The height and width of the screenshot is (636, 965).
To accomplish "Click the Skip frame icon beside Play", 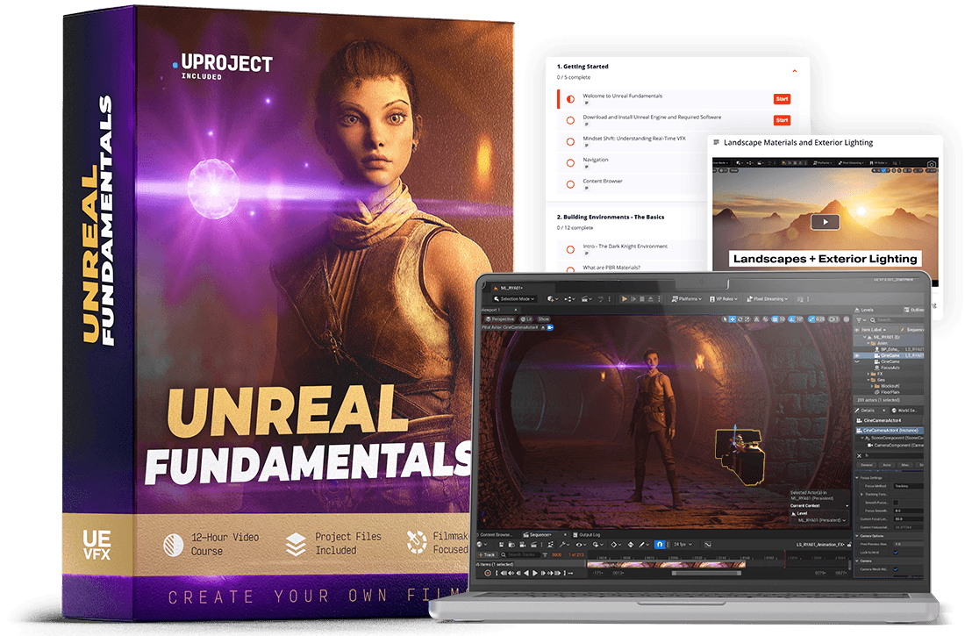I will coord(633,299).
